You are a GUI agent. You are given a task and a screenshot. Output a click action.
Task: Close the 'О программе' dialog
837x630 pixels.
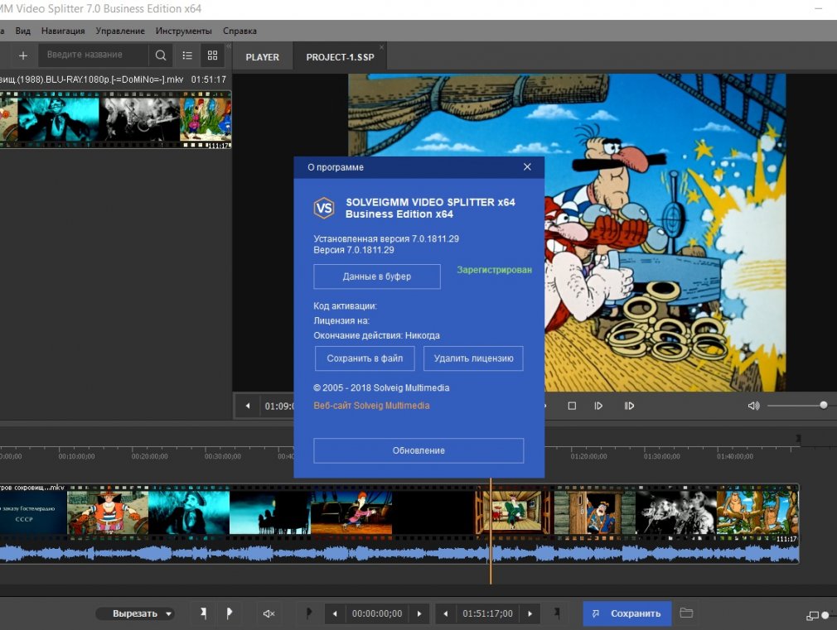pyautogui.click(x=527, y=167)
